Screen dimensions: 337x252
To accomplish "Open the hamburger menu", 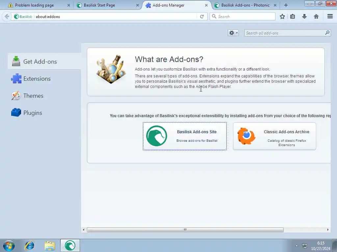I will tap(330, 16).
